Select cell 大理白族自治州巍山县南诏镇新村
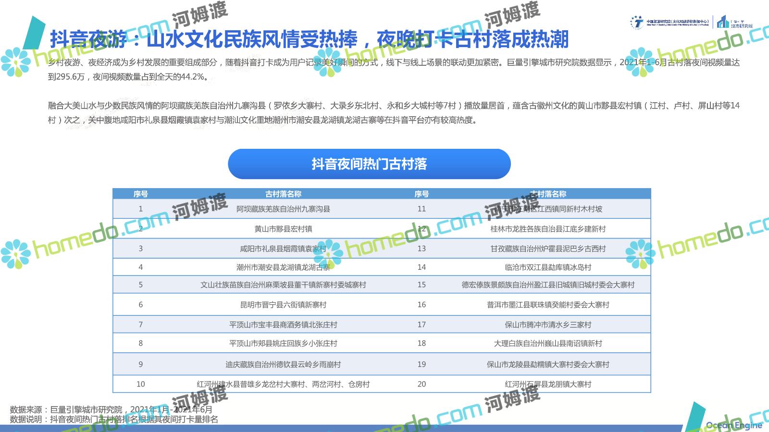The width and height of the screenshot is (769, 432). [x=548, y=344]
